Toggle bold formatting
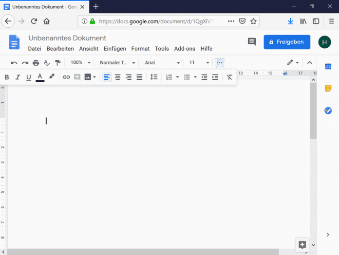Screen dimensions: 339x255 coord(7,77)
